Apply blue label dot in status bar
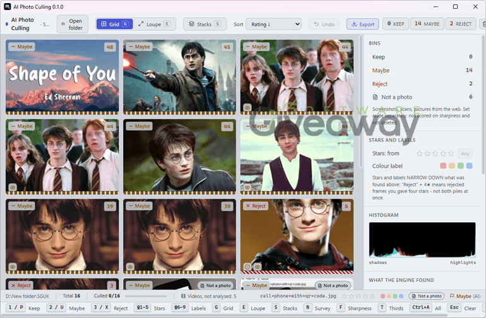 tap(401, 297)
